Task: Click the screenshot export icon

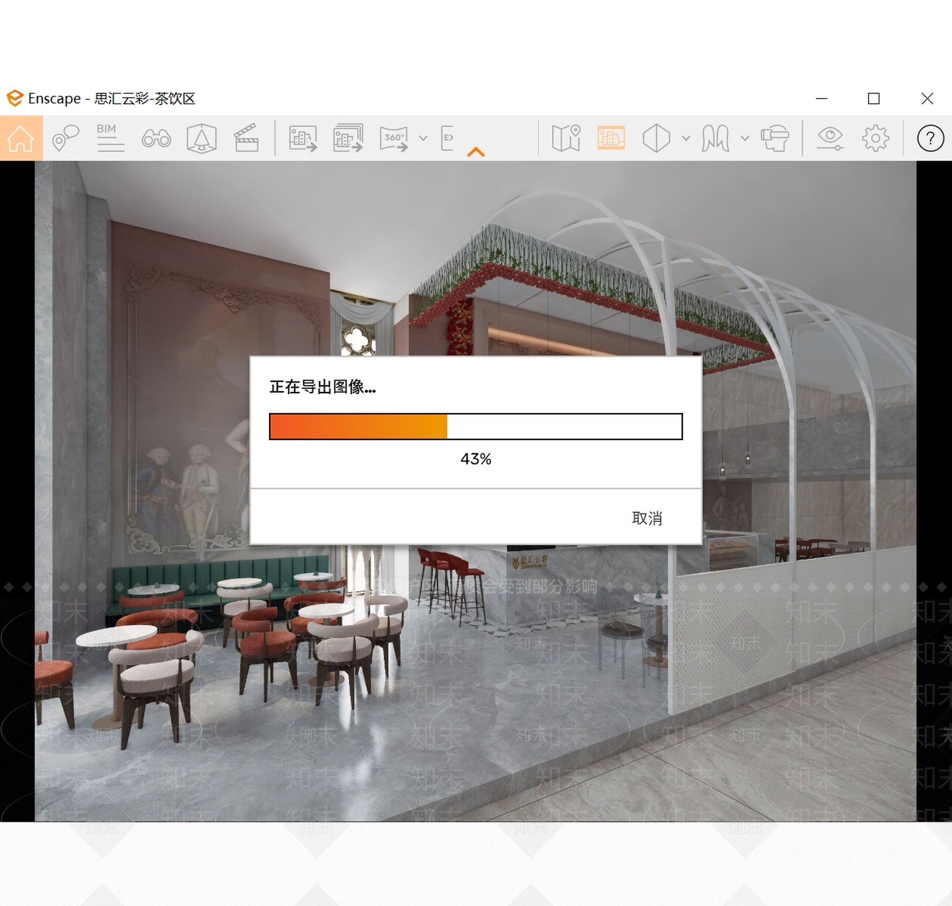Action: pyautogui.click(x=303, y=139)
